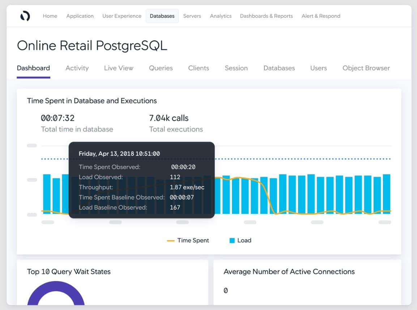
Task: Select the top navigation Databases item
Action: tap(162, 16)
